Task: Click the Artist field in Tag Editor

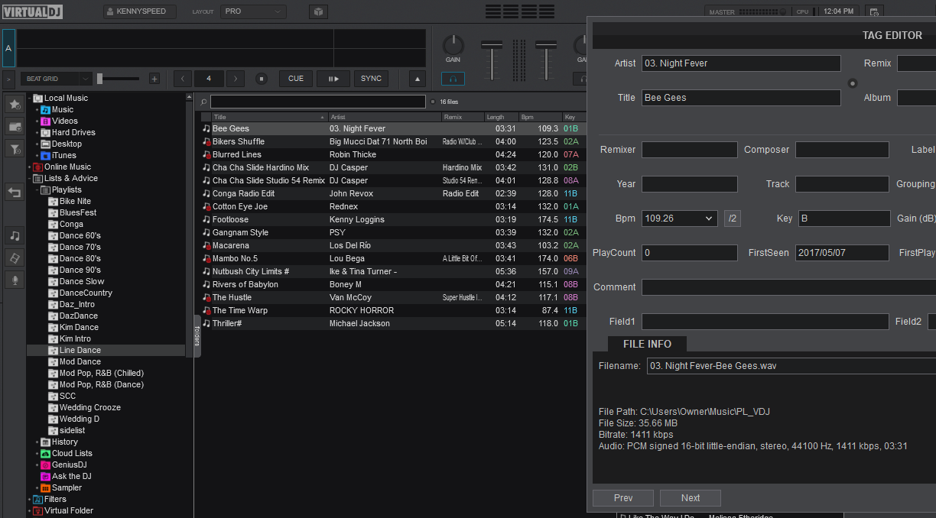Action: coord(741,63)
